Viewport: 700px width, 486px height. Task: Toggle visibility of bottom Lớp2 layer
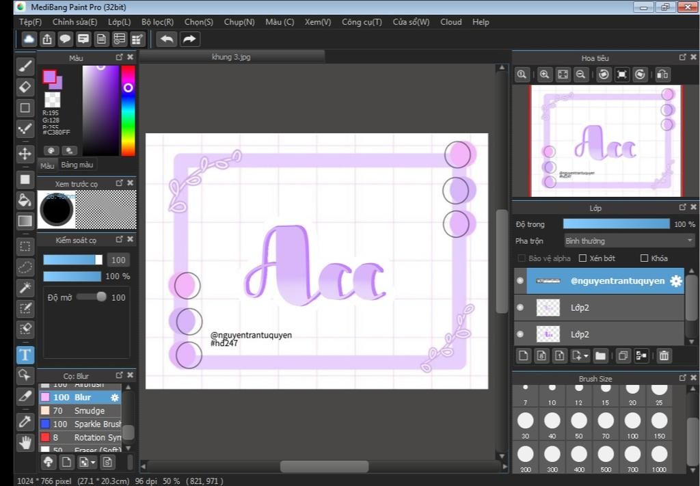520,334
